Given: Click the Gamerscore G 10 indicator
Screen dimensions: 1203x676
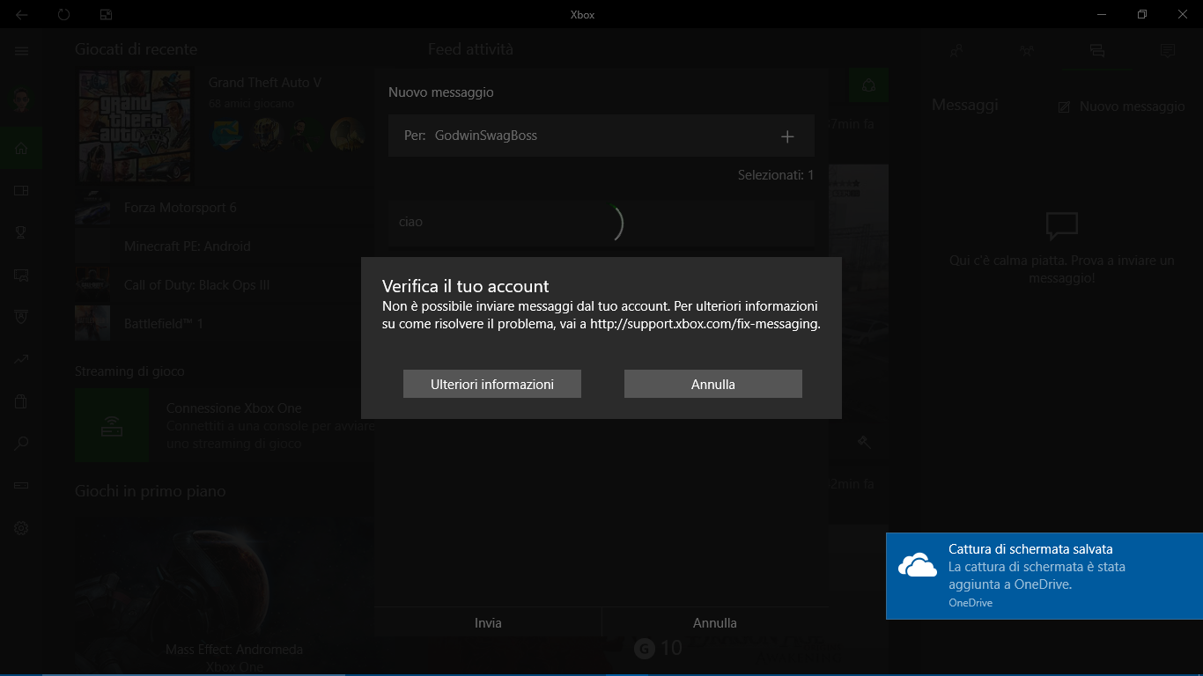Looking at the screenshot, I should [659, 649].
